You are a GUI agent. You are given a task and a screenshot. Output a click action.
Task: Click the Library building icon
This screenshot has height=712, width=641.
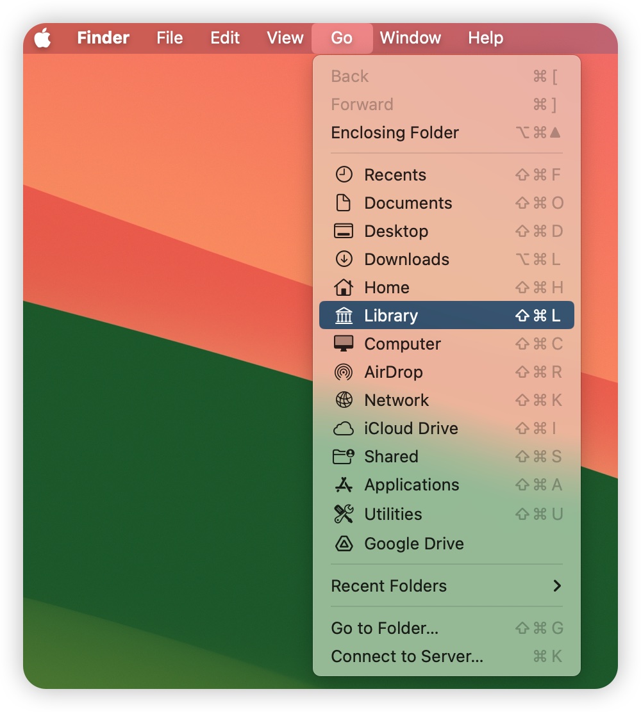click(x=344, y=315)
